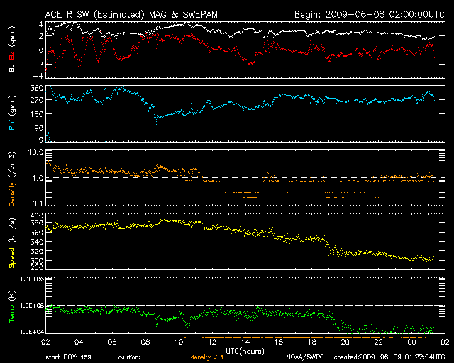
Task: Click the orange 'density < 1' legend text
Action: click(x=207, y=357)
